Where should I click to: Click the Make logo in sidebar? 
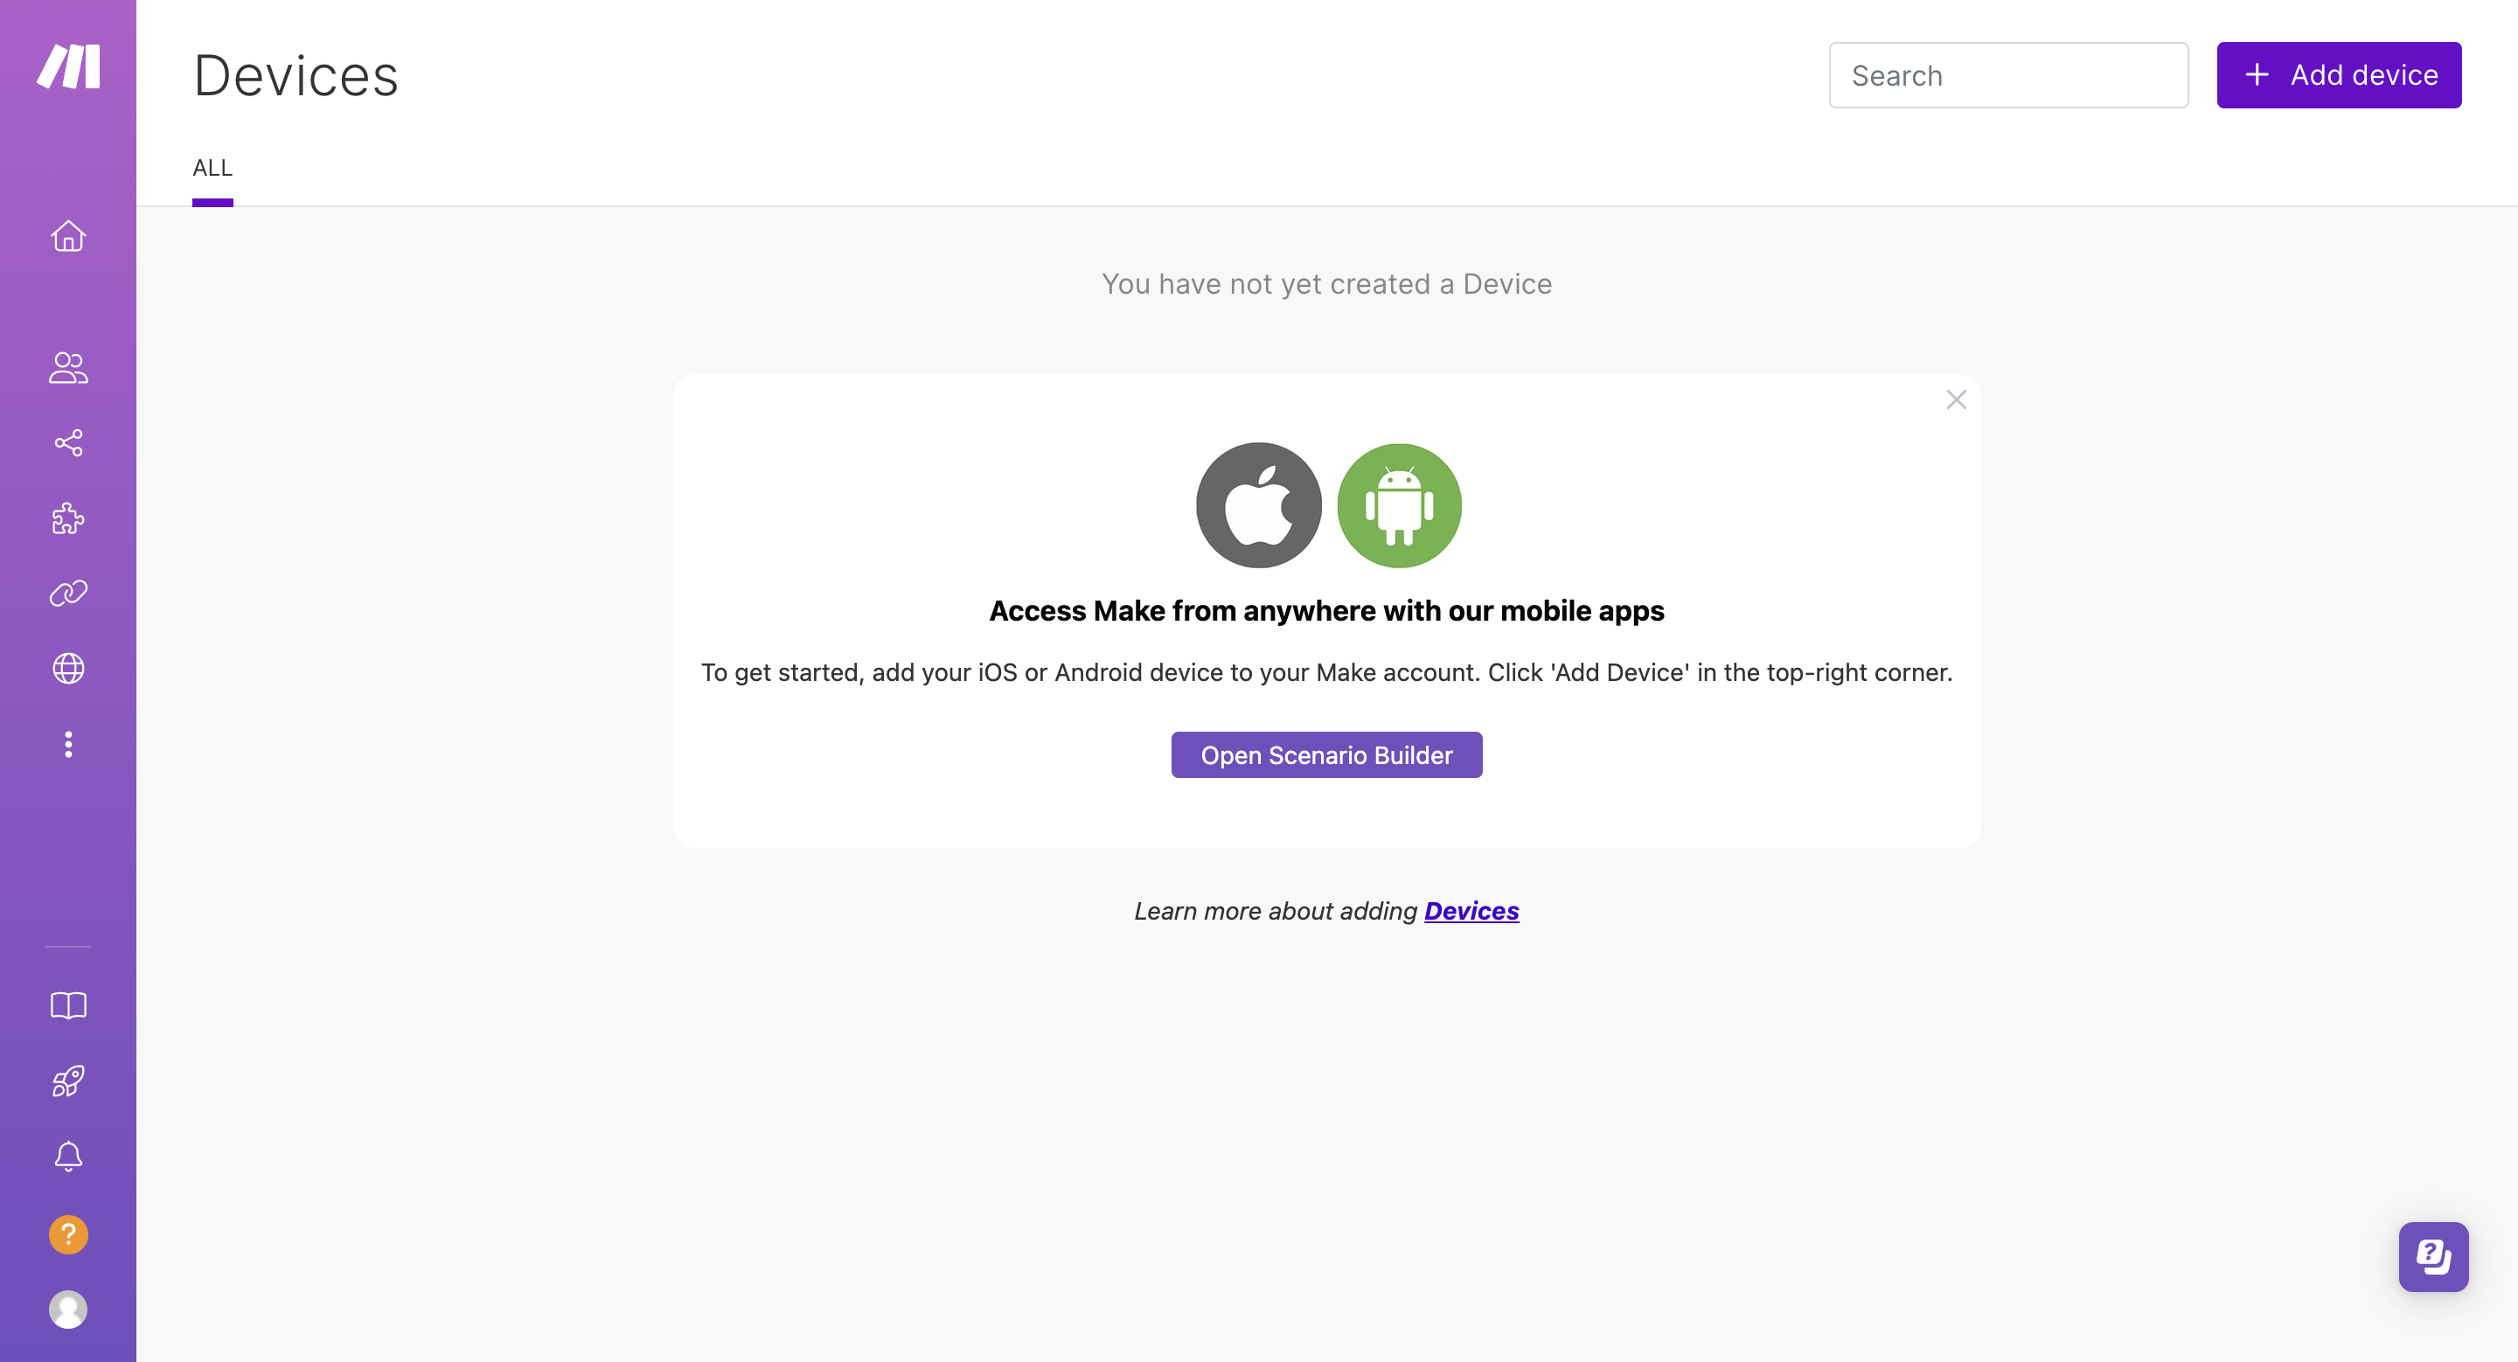pos(68,66)
